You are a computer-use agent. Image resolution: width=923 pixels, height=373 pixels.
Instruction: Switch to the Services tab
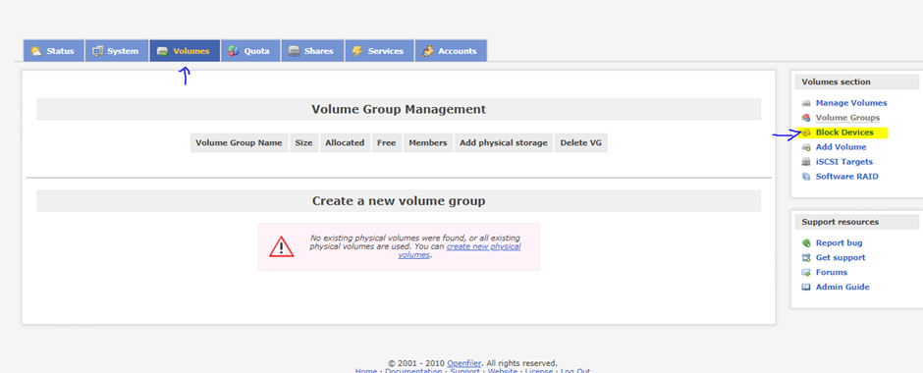(x=380, y=51)
